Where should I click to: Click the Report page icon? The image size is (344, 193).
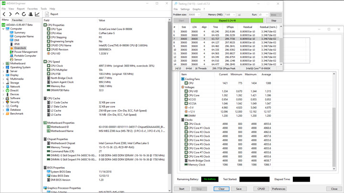[47, 14]
